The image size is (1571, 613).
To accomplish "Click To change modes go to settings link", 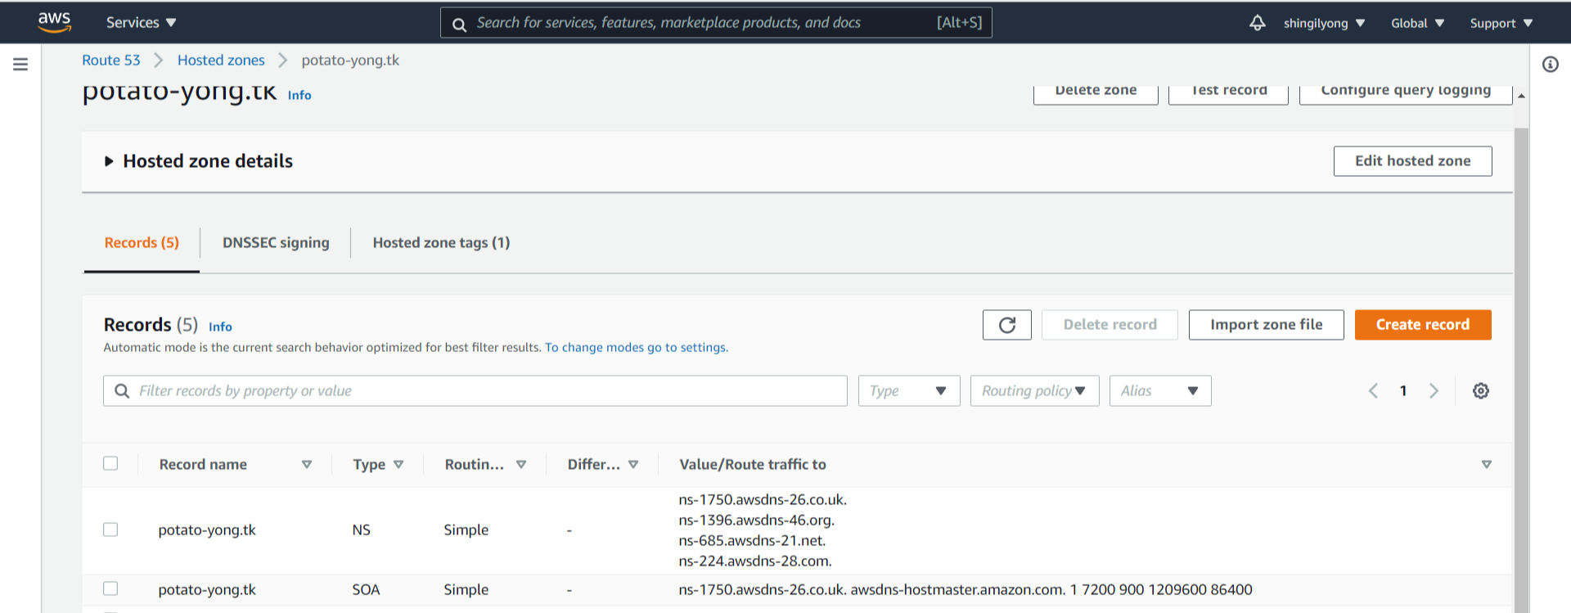I will (x=637, y=348).
